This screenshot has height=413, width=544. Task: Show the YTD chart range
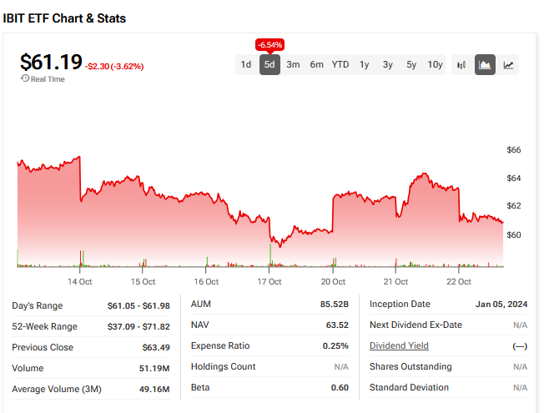tap(340, 64)
